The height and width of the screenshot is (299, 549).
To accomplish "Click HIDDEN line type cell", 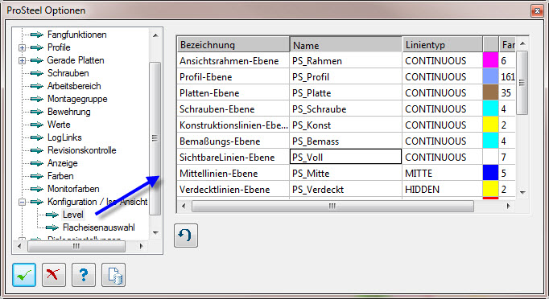I will coord(442,189).
